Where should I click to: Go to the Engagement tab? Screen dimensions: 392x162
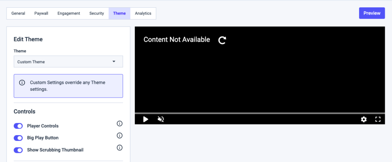[x=69, y=13]
